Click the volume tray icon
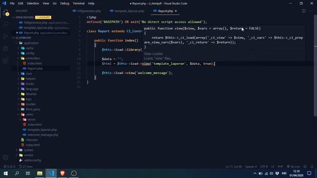The height and width of the screenshot is (178, 317). (271, 174)
